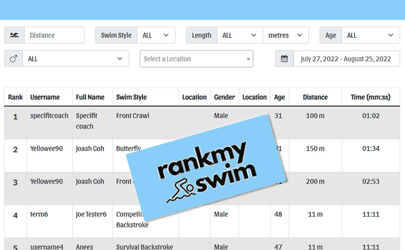Click the Age filter label

coord(331,35)
